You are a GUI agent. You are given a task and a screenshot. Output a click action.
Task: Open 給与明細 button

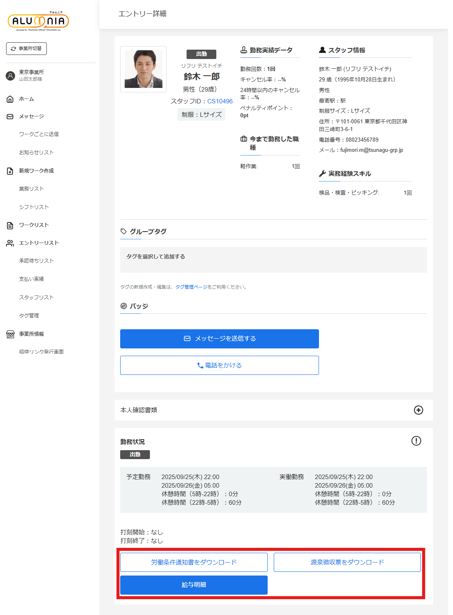pyautogui.click(x=194, y=585)
